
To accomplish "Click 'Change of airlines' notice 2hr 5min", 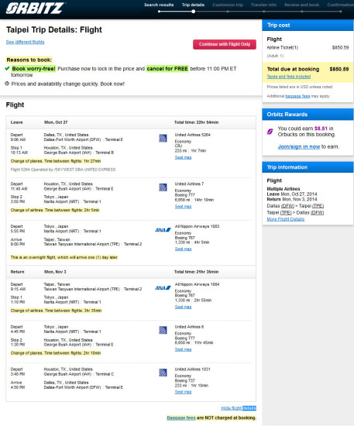I will click(55, 210).
